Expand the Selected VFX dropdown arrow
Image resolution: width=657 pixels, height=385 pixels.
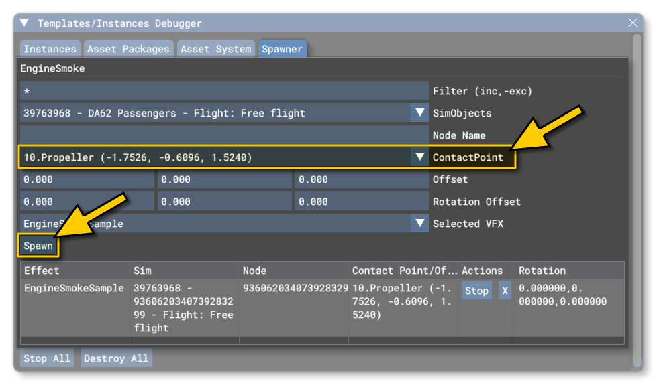click(420, 224)
